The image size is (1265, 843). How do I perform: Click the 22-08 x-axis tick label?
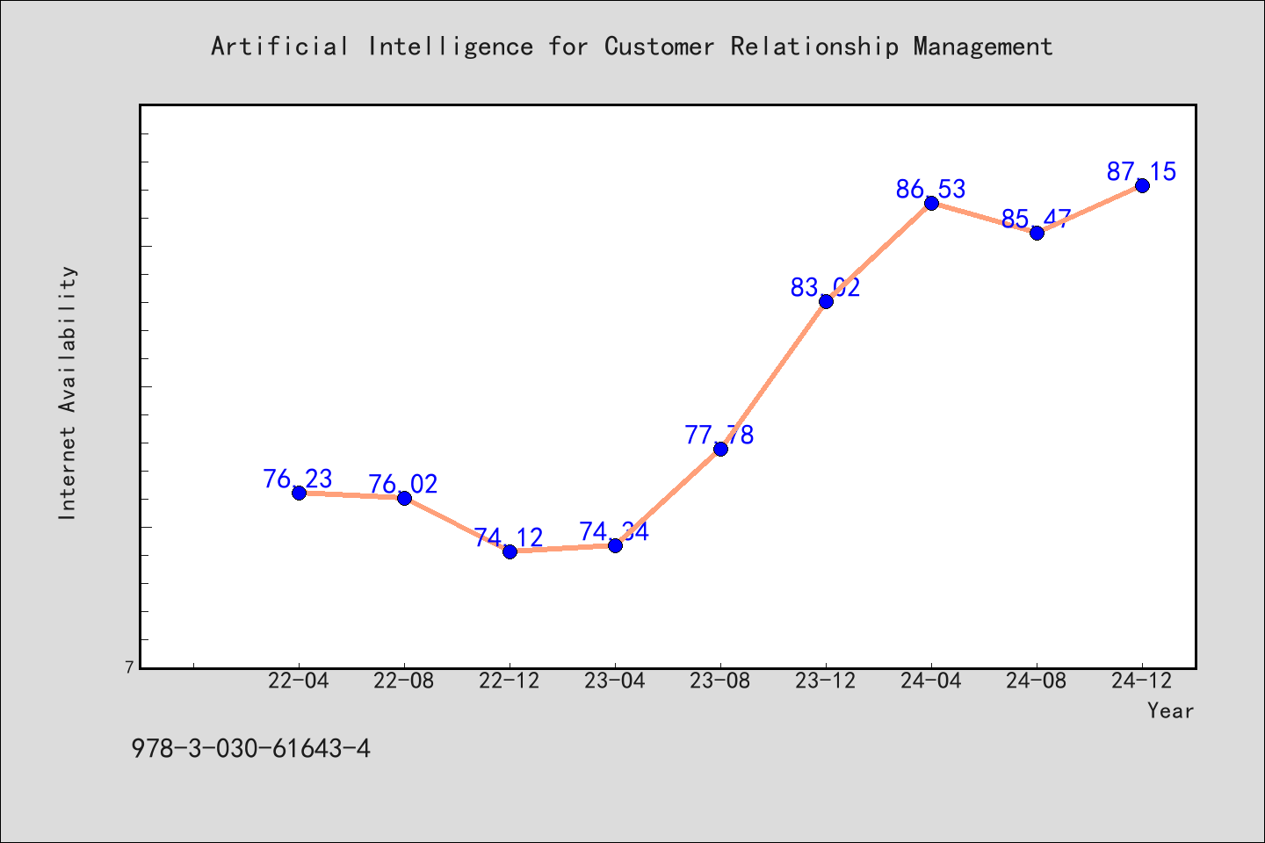tap(404, 681)
